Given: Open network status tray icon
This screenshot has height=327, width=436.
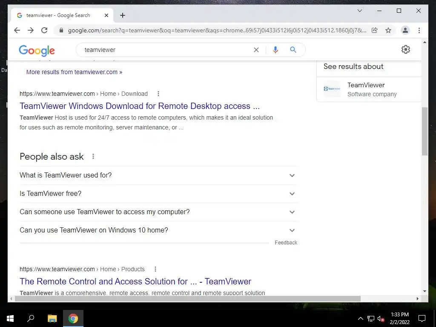Looking at the screenshot, I should pos(371,318).
